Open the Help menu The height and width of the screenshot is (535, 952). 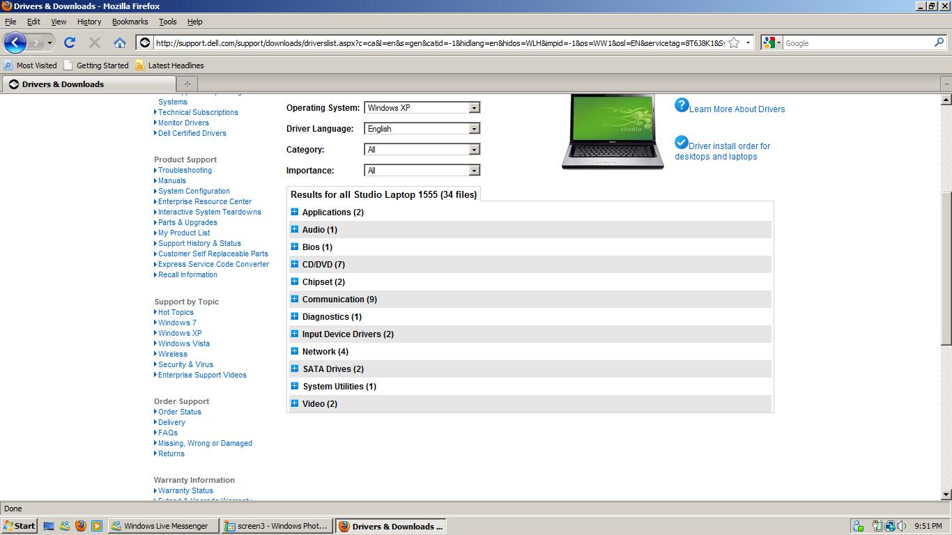[x=195, y=22]
